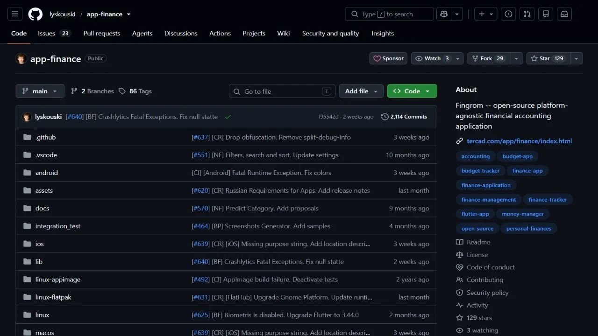
Task: Open the Discussions tab
Action: coord(181,33)
